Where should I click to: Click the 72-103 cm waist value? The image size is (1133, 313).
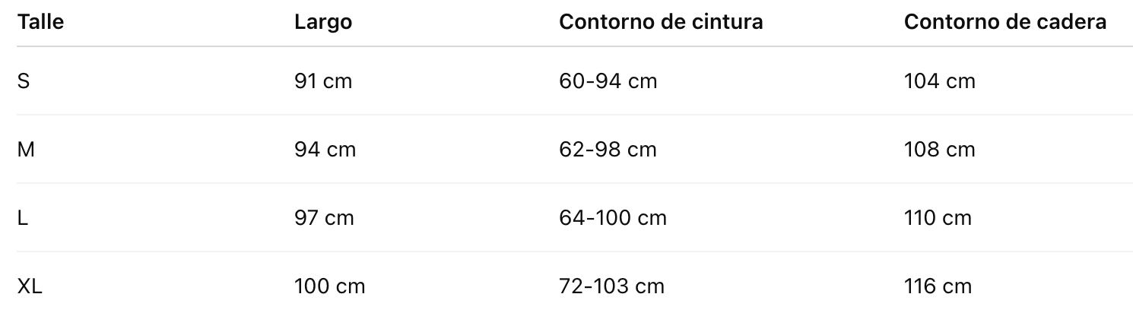coord(611,286)
